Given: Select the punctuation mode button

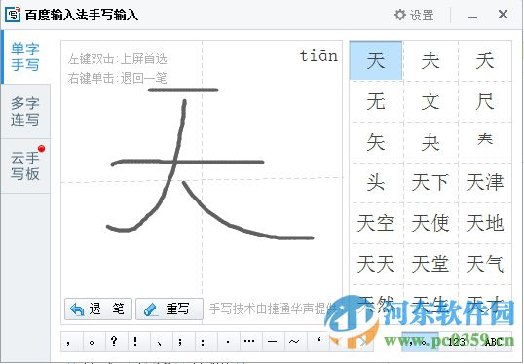Looking at the screenshot, I should point(420,342).
